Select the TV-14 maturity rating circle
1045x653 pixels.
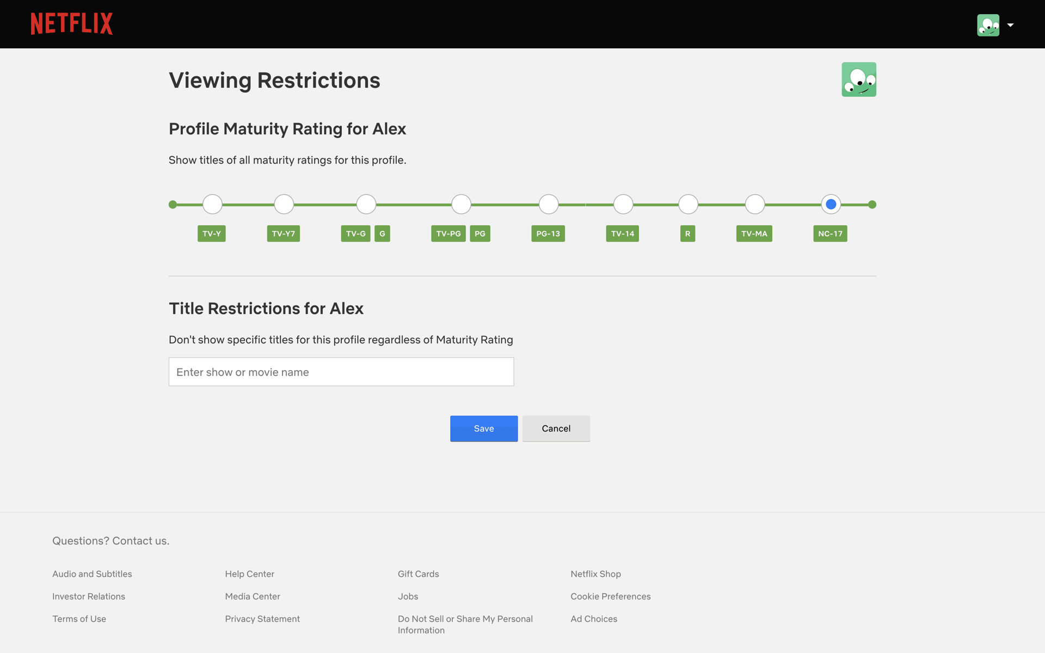click(623, 204)
